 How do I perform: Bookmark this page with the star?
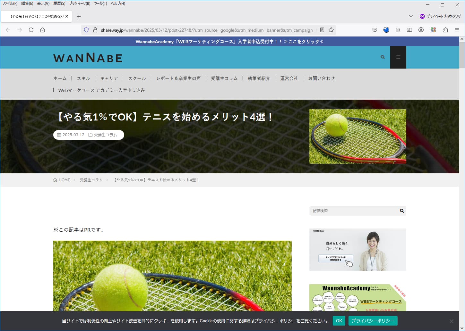coord(331,30)
